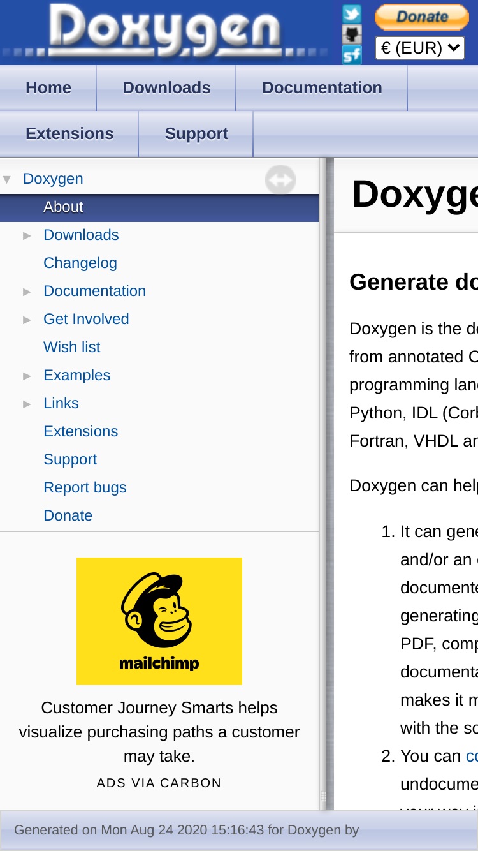Open Links in the sidebar tree

pyautogui.click(x=61, y=403)
